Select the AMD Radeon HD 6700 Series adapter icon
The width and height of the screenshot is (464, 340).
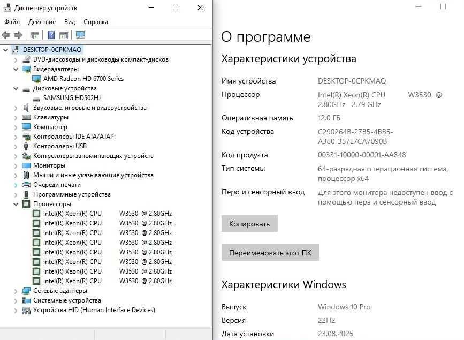point(36,79)
